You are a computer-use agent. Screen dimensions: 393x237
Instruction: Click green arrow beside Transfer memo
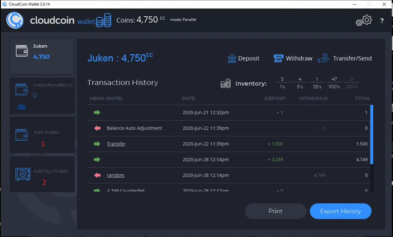coord(97,144)
